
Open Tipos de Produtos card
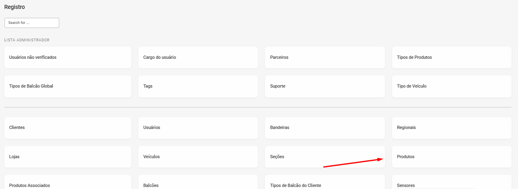click(451, 57)
